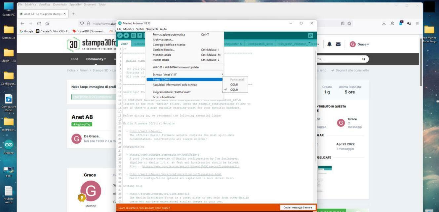Click the Strumenti menu in Arduino

click(152, 29)
